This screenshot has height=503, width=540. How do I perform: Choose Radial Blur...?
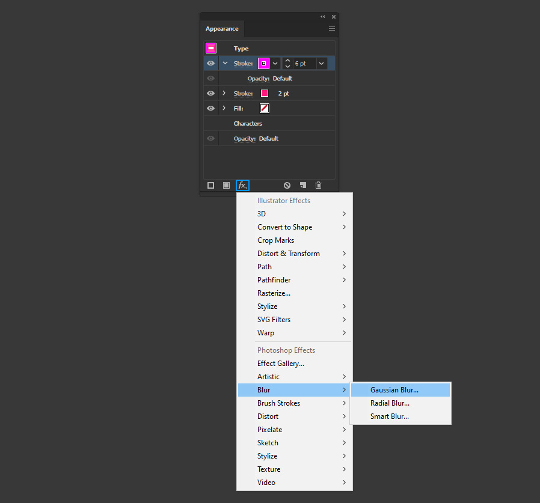click(400, 403)
